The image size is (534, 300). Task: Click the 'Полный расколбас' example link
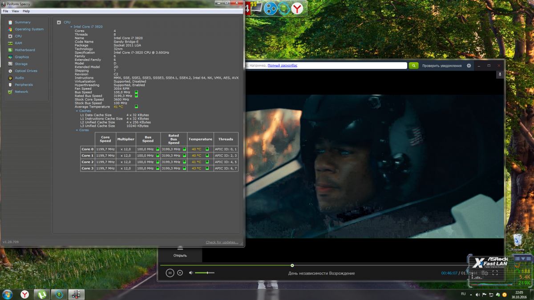coord(282,66)
